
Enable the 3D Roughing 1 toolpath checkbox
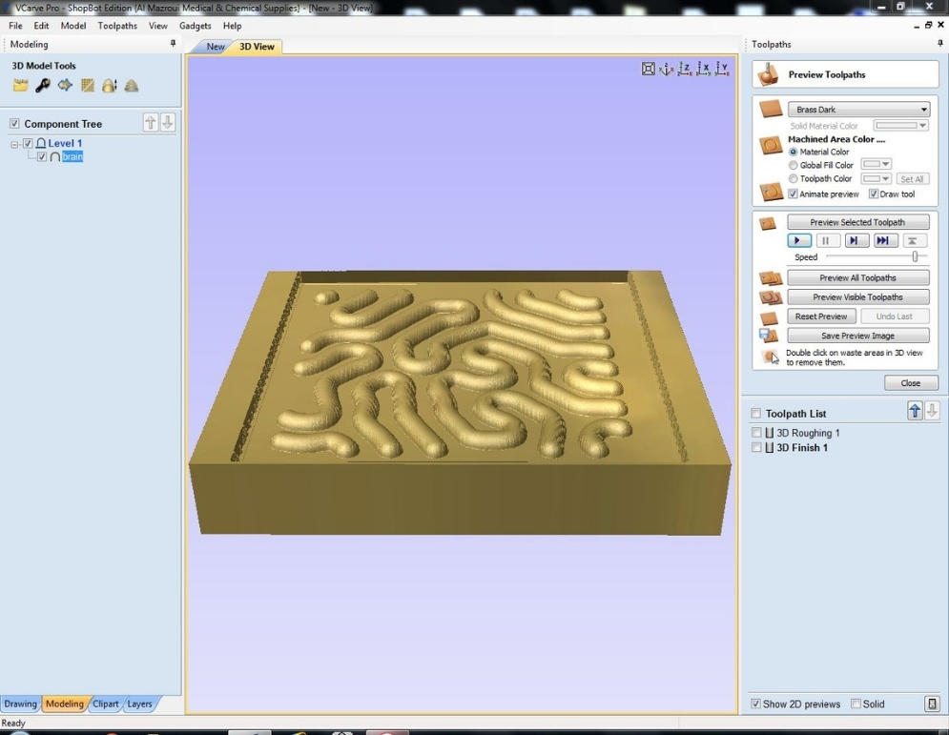pos(756,433)
